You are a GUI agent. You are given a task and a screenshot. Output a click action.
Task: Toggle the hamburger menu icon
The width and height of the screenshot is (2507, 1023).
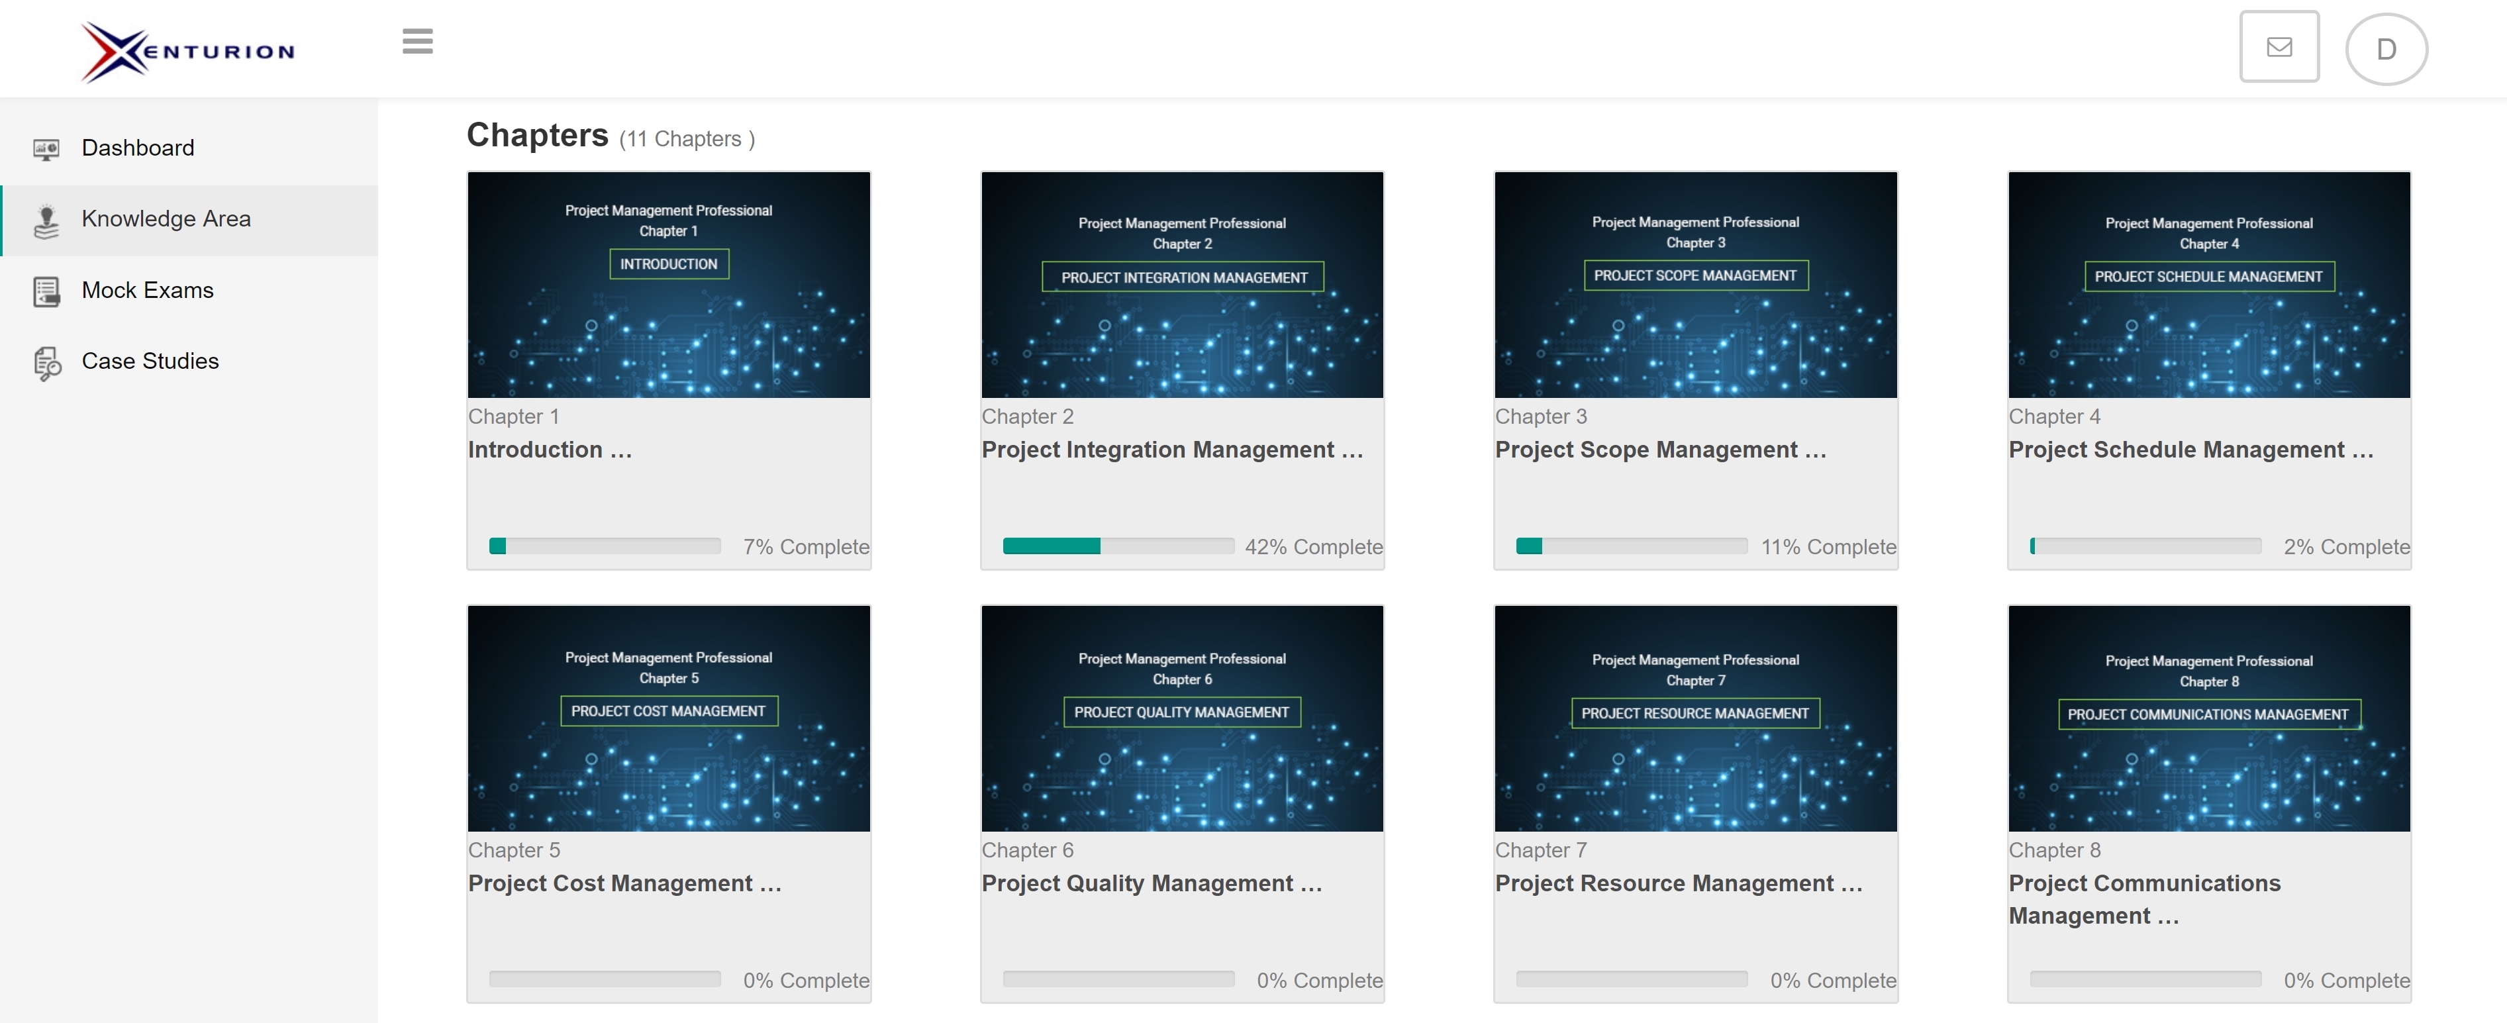418,42
